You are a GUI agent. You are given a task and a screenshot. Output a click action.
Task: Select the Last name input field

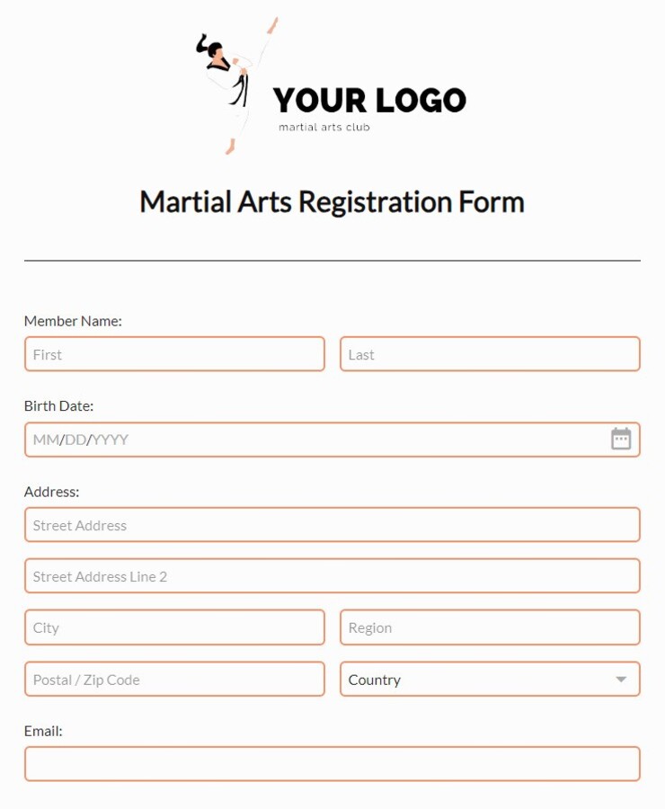[x=490, y=354]
